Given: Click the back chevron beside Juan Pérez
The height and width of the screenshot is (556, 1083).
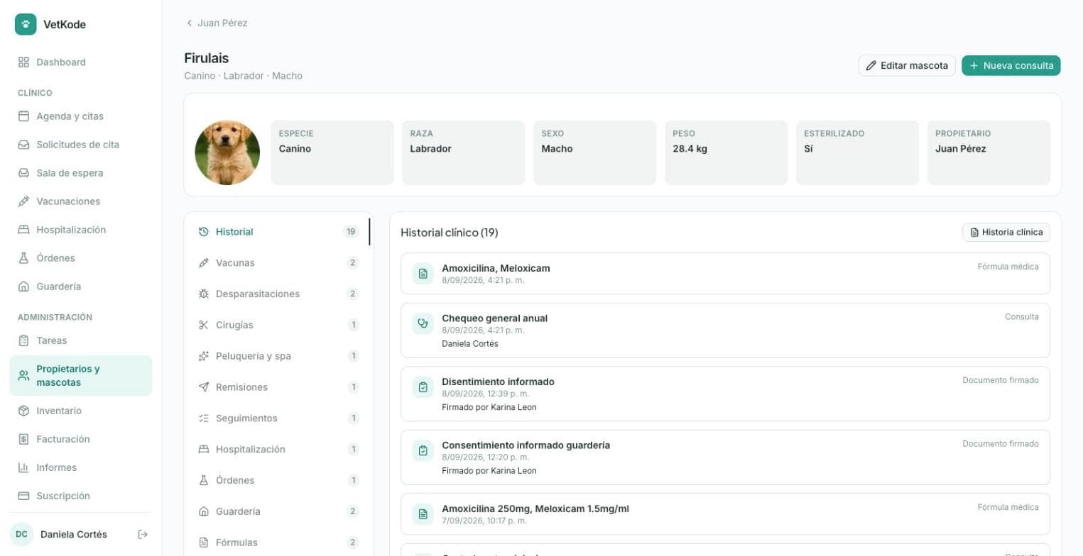Looking at the screenshot, I should pos(189,23).
